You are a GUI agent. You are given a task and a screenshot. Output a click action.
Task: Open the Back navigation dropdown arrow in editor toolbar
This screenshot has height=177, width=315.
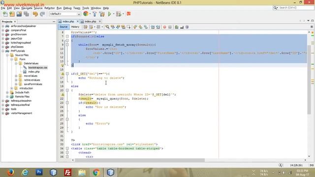pos(94,27)
